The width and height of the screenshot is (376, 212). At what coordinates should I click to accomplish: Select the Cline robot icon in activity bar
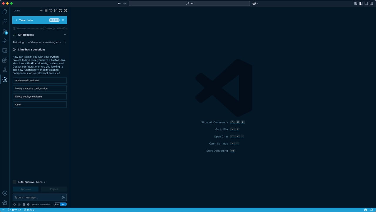(5, 80)
